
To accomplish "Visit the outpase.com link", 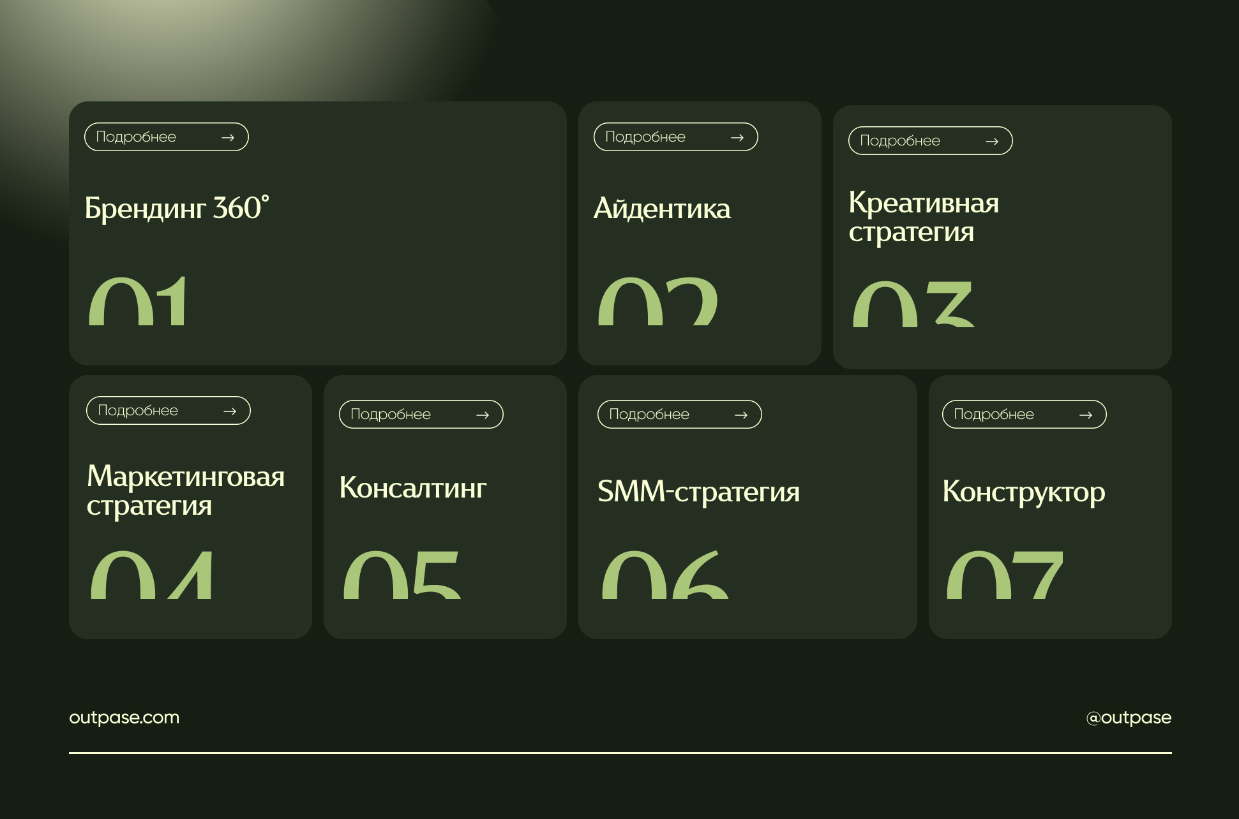I will tap(124, 718).
